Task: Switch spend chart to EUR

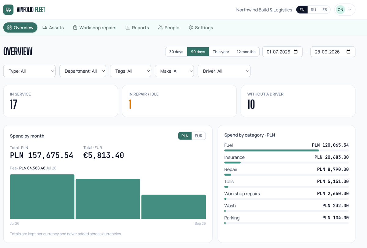Action: click(198, 136)
